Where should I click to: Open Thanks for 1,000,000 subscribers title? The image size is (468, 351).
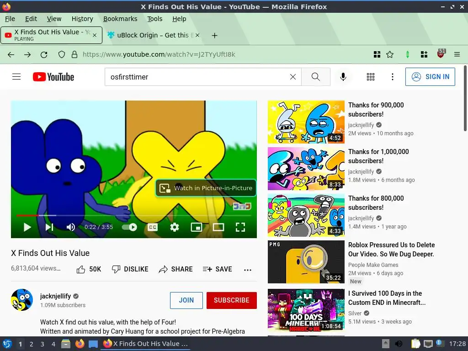click(x=378, y=156)
